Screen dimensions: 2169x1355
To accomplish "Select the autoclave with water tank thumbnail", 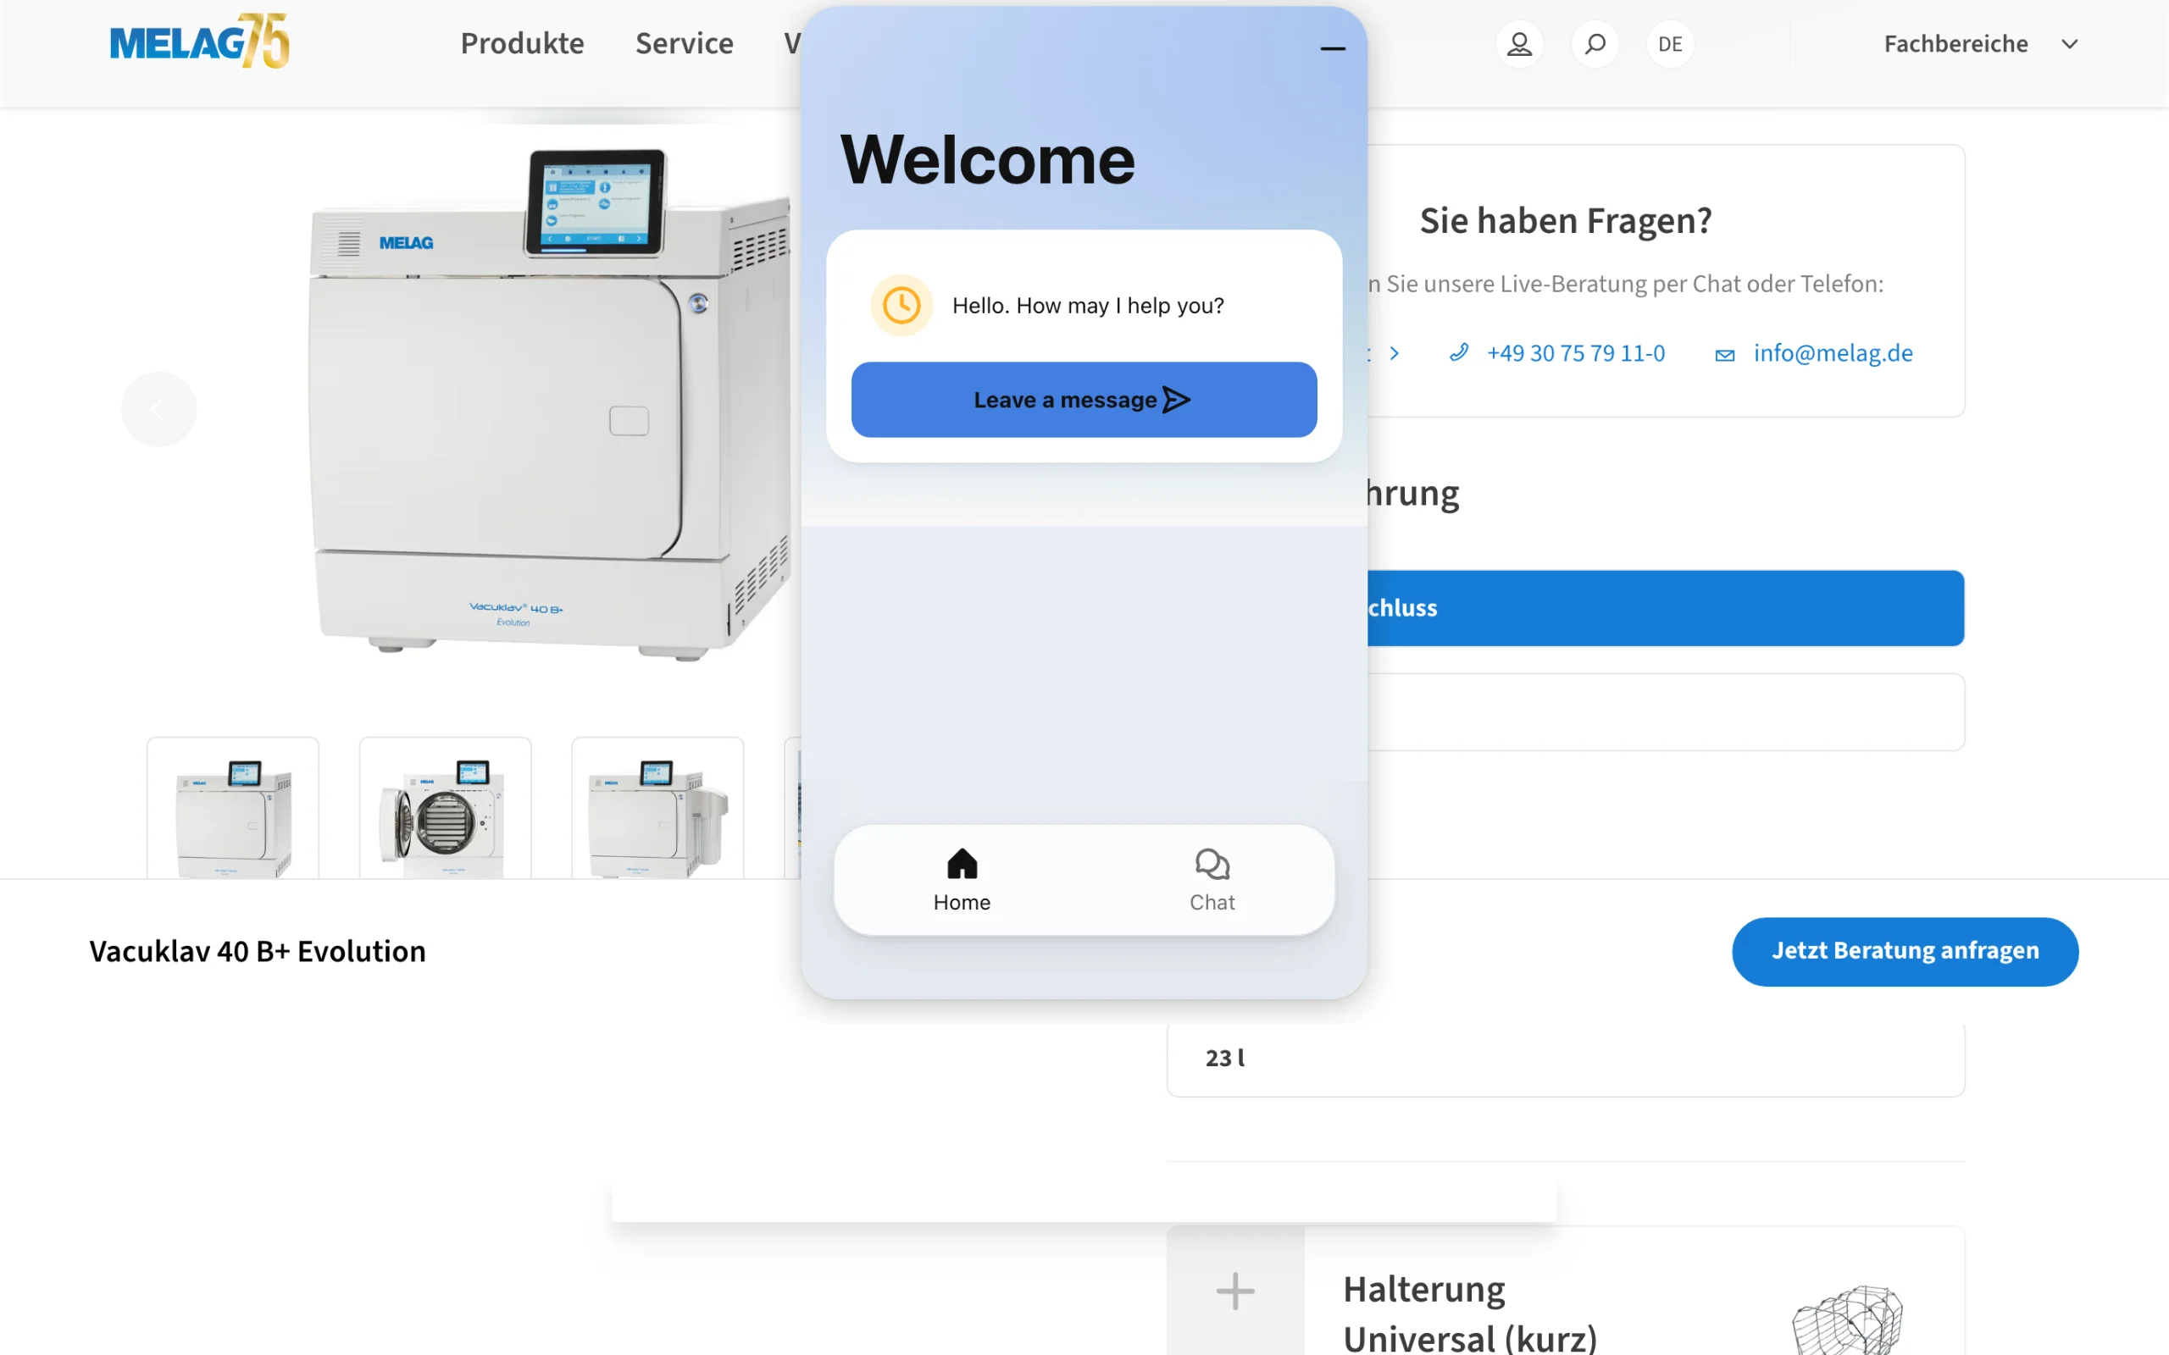I will [x=657, y=807].
